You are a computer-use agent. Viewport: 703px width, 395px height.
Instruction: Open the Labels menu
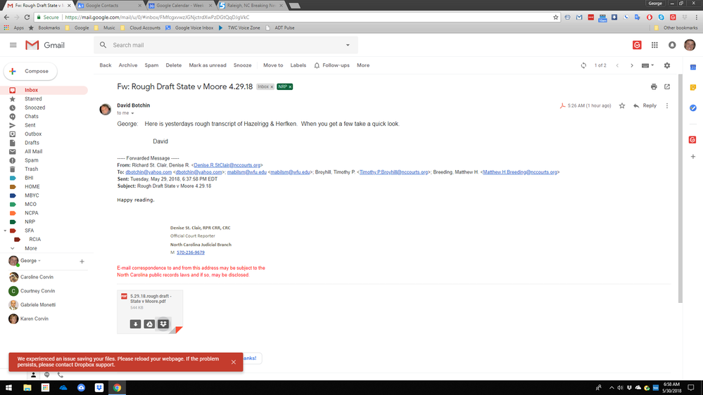pos(298,65)
